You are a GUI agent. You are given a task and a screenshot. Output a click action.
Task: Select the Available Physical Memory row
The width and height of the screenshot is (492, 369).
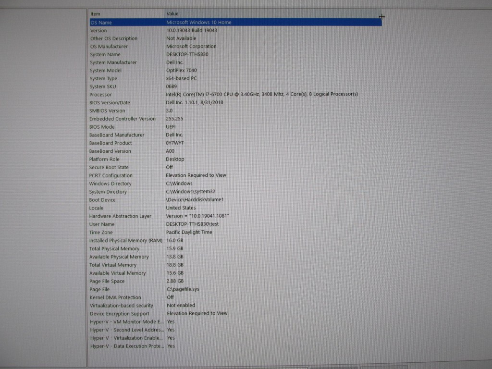(235, 257)
